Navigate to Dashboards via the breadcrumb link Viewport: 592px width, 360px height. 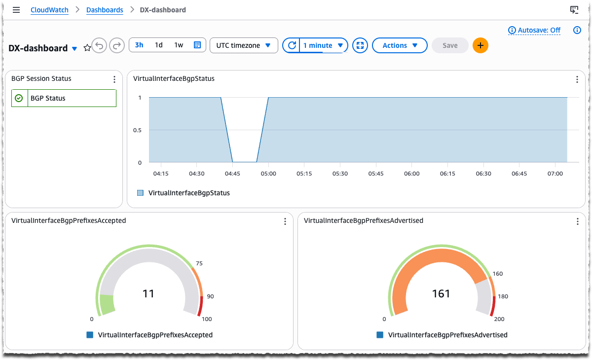point(105,9)
